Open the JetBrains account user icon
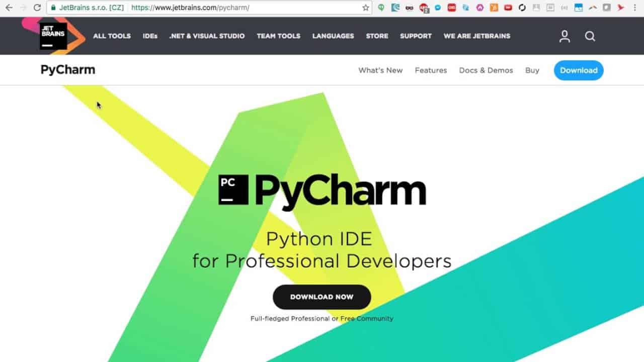Screen dimensions: 644x362 coord(565,36)
